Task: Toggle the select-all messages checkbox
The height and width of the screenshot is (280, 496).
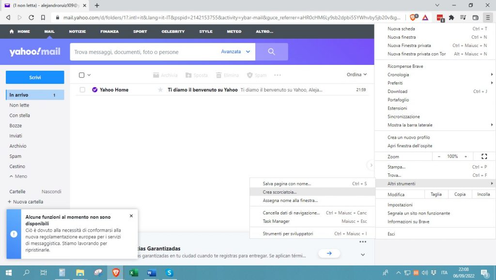Action: [81, 75]
